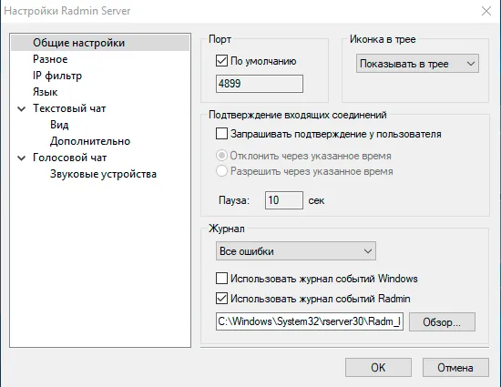
Task: Select Отклонить через указанное время radio button
Action: click(x=221, y=156)
